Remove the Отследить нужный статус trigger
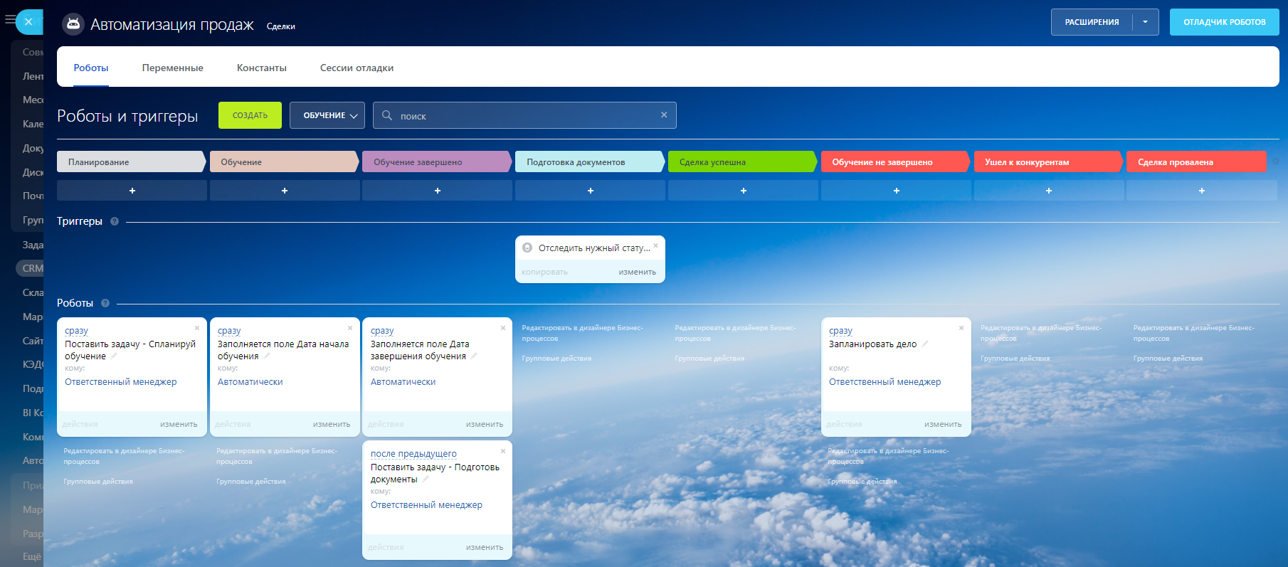The height and width of the screenshot is (567, 1288). point(655,245)
